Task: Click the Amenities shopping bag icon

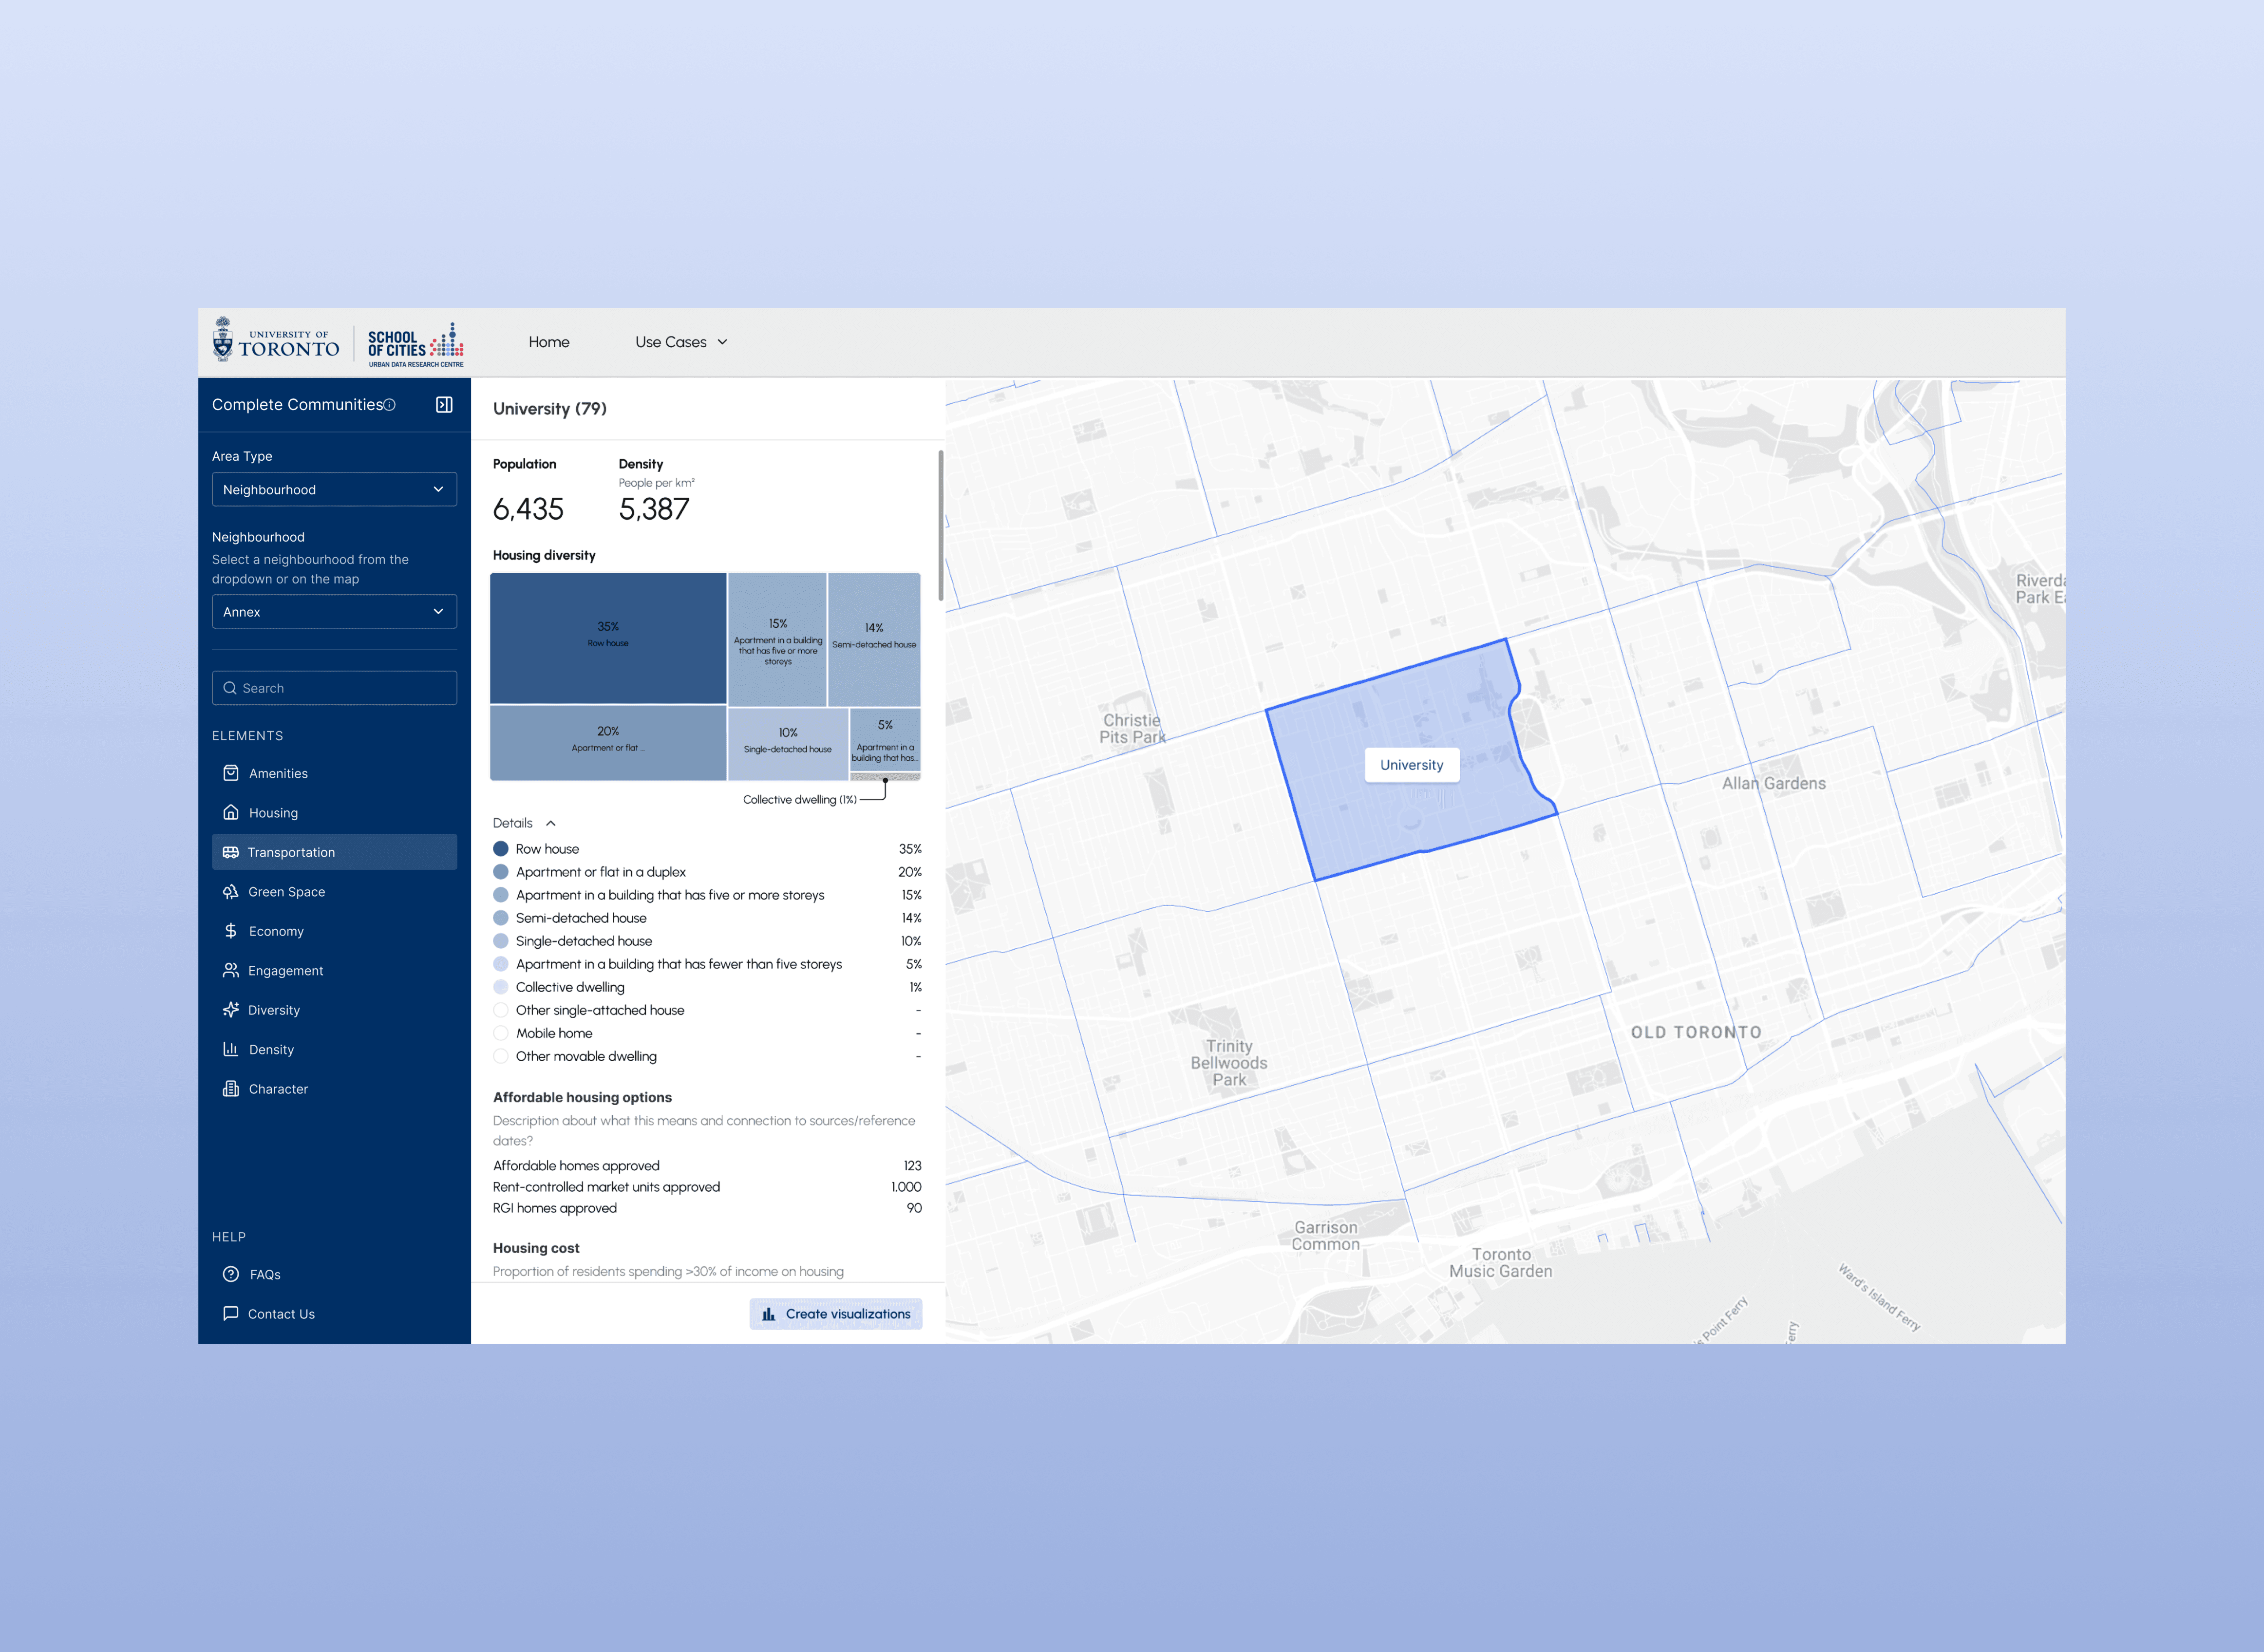Action: tap(231, 773)
